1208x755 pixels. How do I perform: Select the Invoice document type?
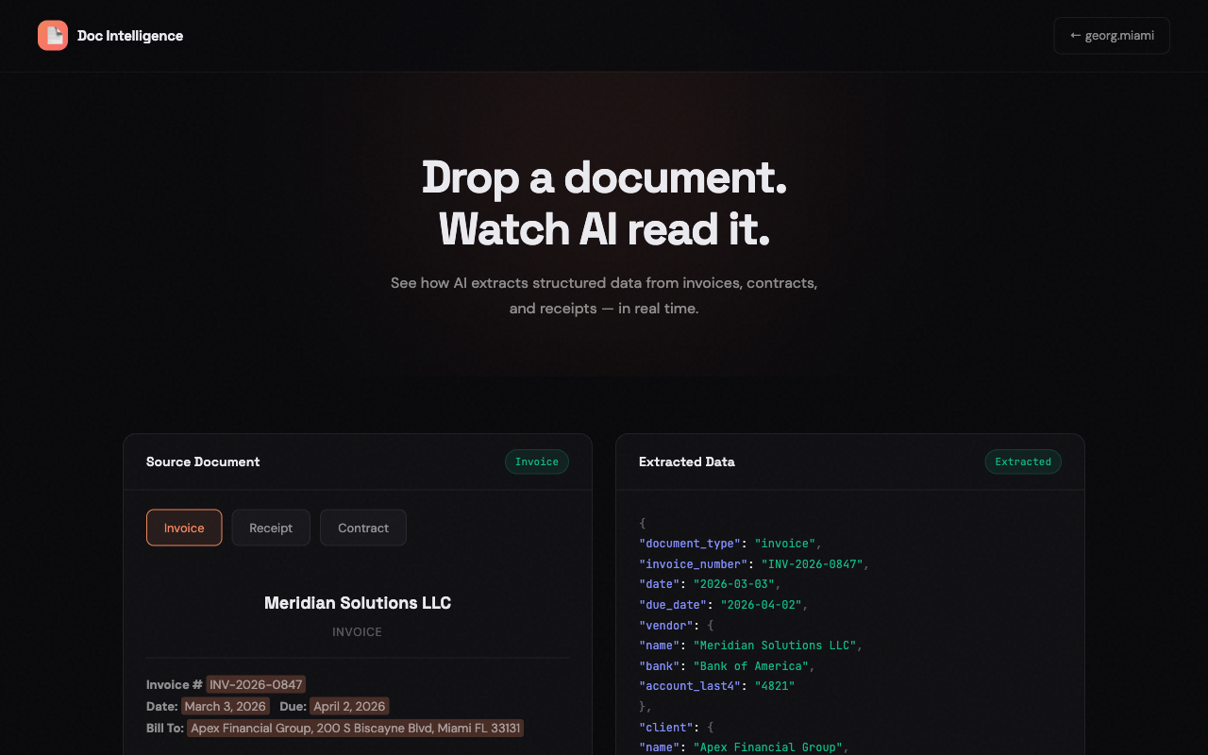click(184, 528)
